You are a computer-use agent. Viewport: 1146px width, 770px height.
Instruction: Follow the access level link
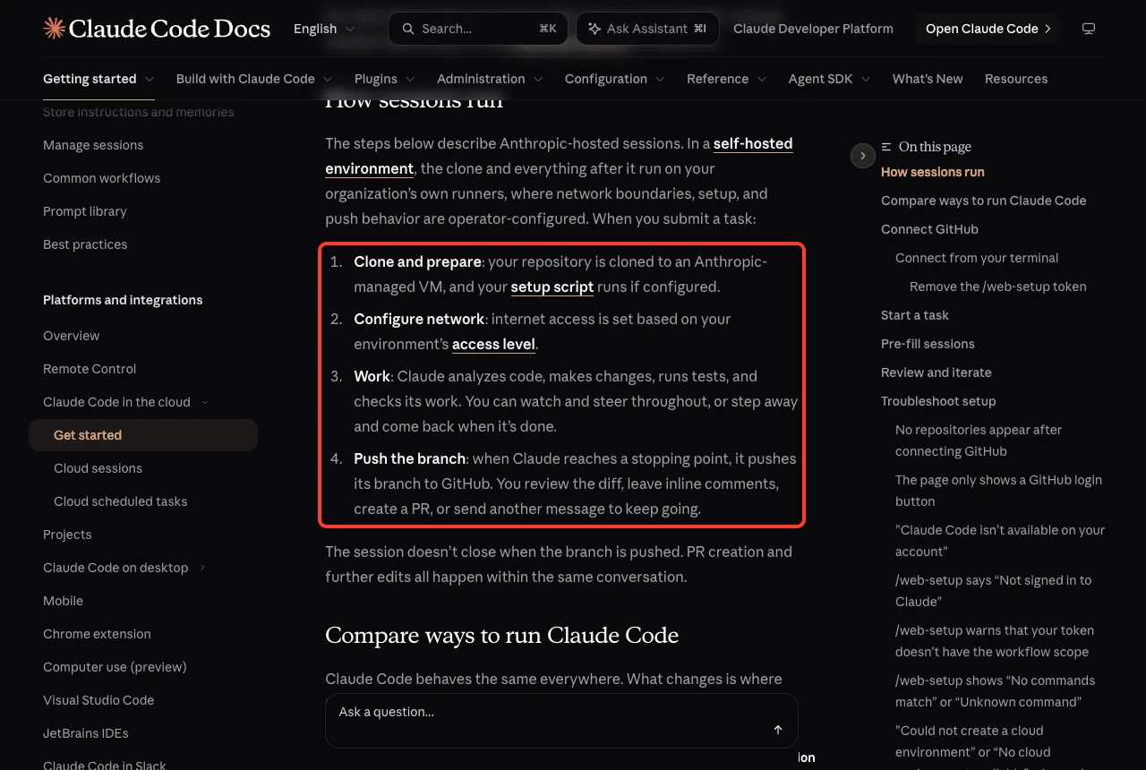(x=493, y=344)
